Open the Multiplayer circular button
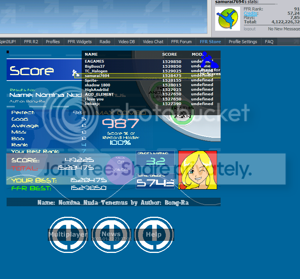Viewport: 300px width, 279px height. pyautogui.click(x=68, y=234)
